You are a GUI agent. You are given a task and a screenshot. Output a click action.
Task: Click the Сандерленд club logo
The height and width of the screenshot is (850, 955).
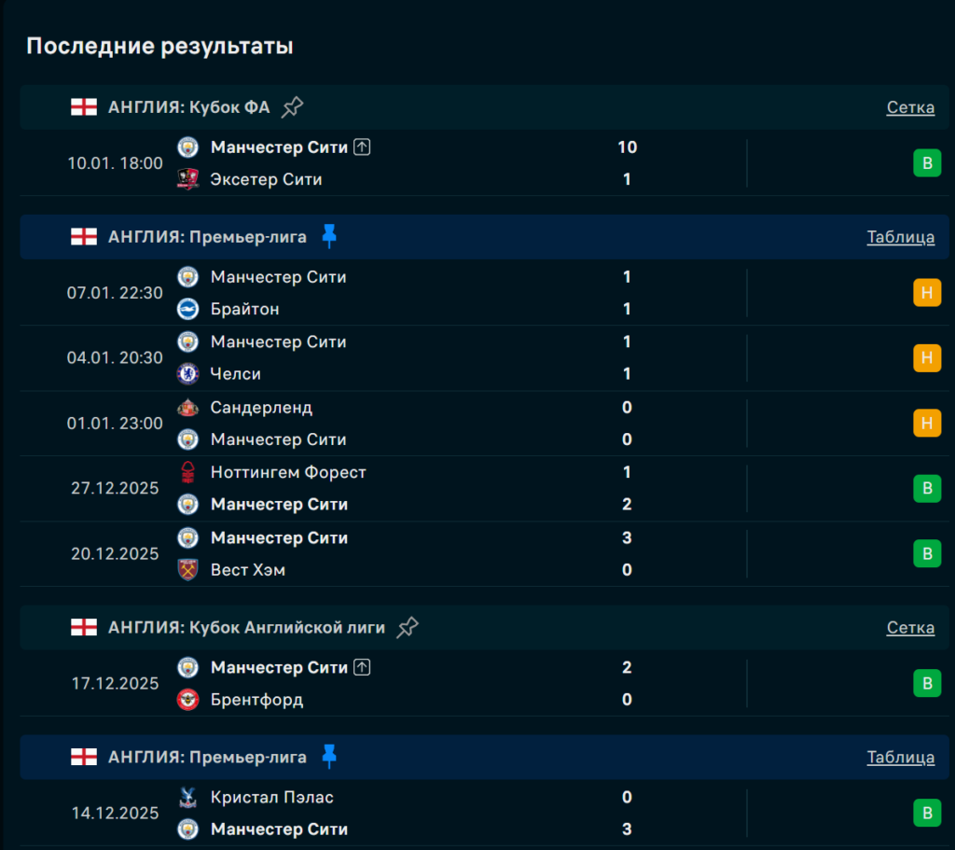coord(188,408)
